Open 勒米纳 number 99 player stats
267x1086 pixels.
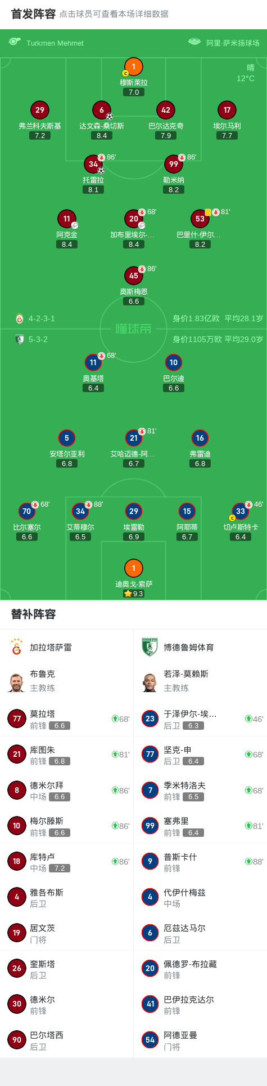point(174,164)
